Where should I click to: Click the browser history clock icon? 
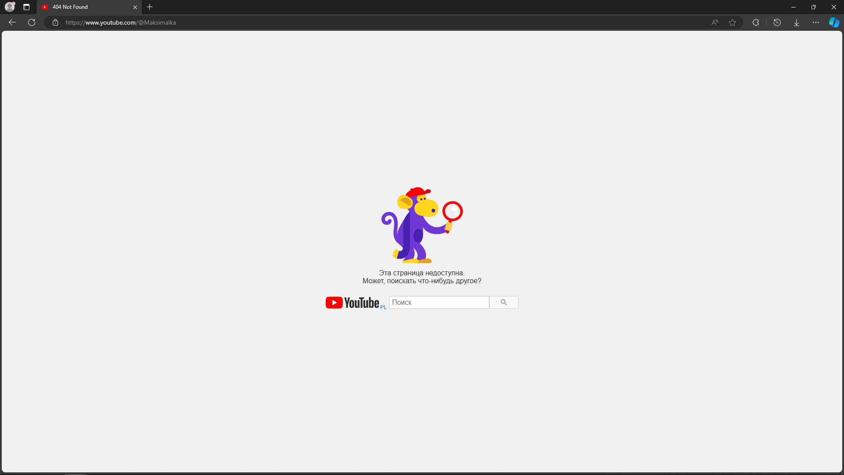tap(777, 22)
